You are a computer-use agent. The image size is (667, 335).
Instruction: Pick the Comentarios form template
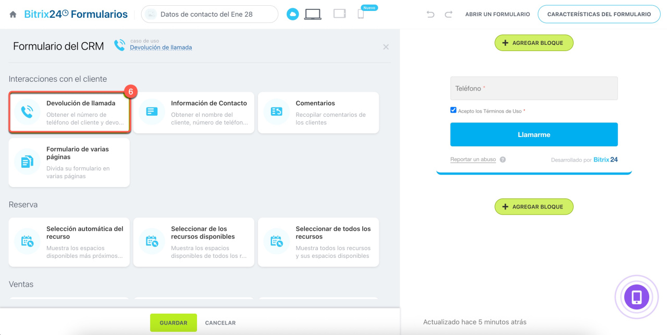pyautogui.click(x=318, y=113)
